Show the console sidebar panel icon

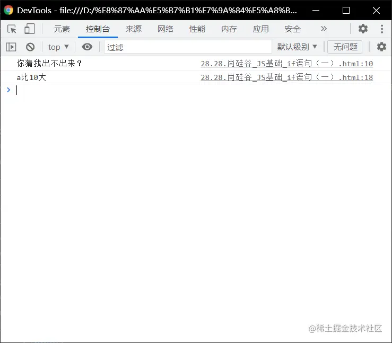(x=11, y=47)
